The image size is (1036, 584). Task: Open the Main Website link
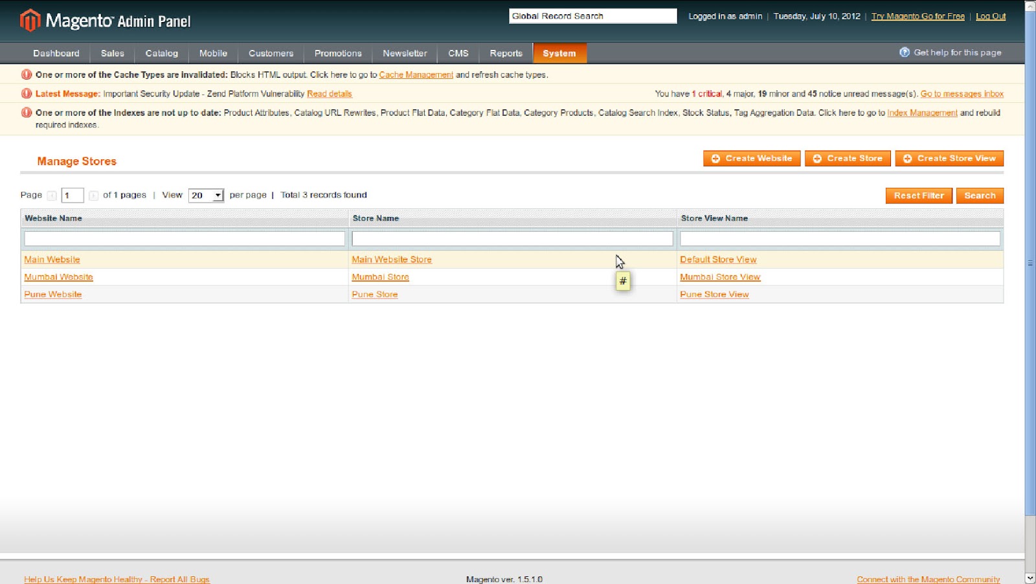(x=52, y=260)
